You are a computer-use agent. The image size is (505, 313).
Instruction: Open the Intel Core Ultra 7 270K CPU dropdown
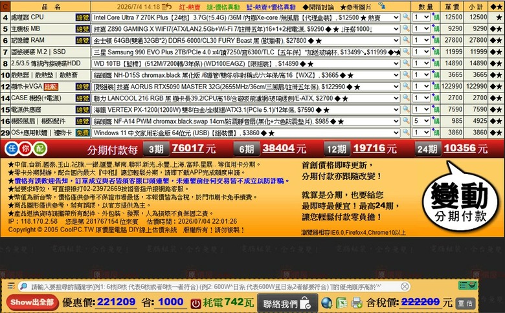tap(246, 17)
